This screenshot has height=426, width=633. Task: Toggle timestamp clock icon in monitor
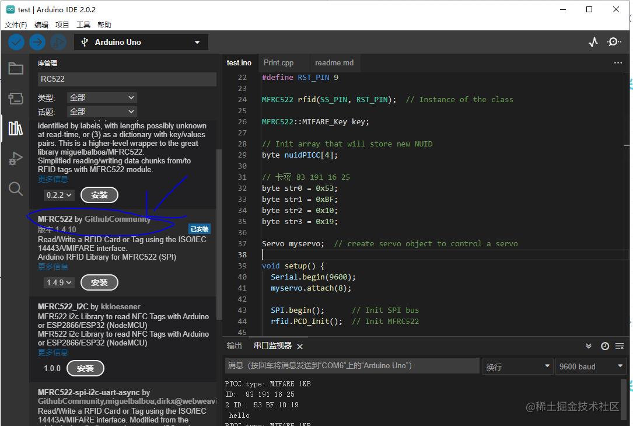pyautogui.click(x=605, y=346)
